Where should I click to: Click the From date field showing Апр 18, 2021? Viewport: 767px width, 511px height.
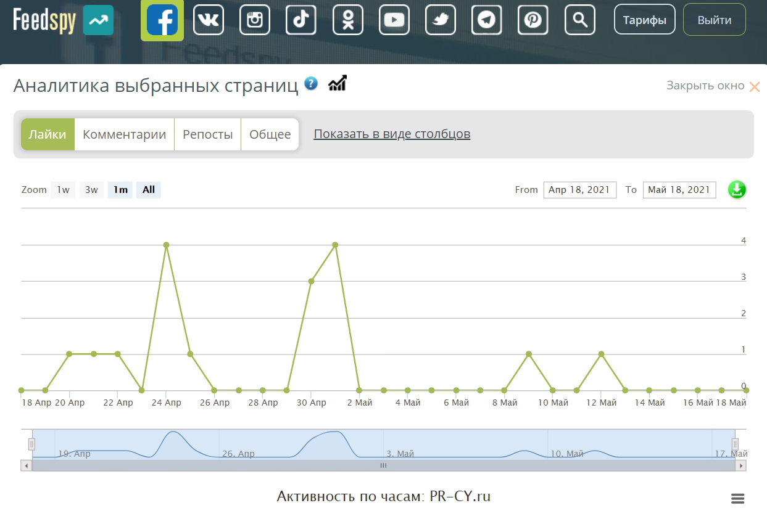pos(579,190)
